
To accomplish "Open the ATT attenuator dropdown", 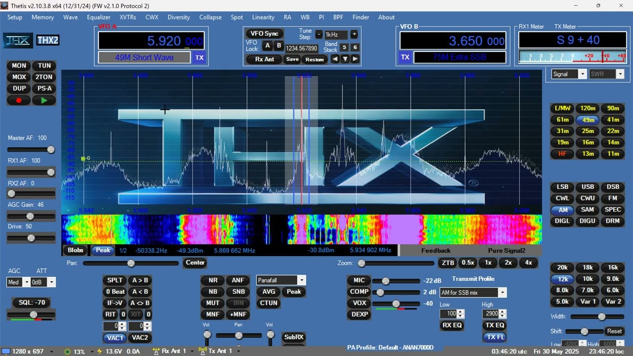I will pyautogui.click(x=51, y=282).
